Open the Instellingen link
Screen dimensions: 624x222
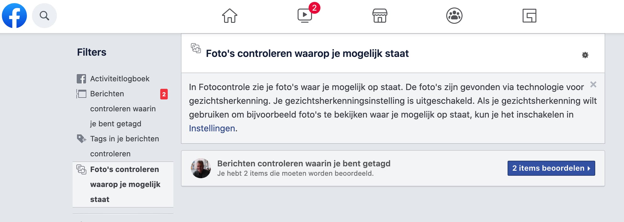point(212,128)
